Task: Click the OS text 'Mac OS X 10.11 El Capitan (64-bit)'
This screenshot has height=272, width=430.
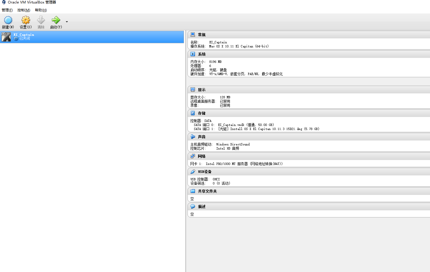Action: (239, 46)
